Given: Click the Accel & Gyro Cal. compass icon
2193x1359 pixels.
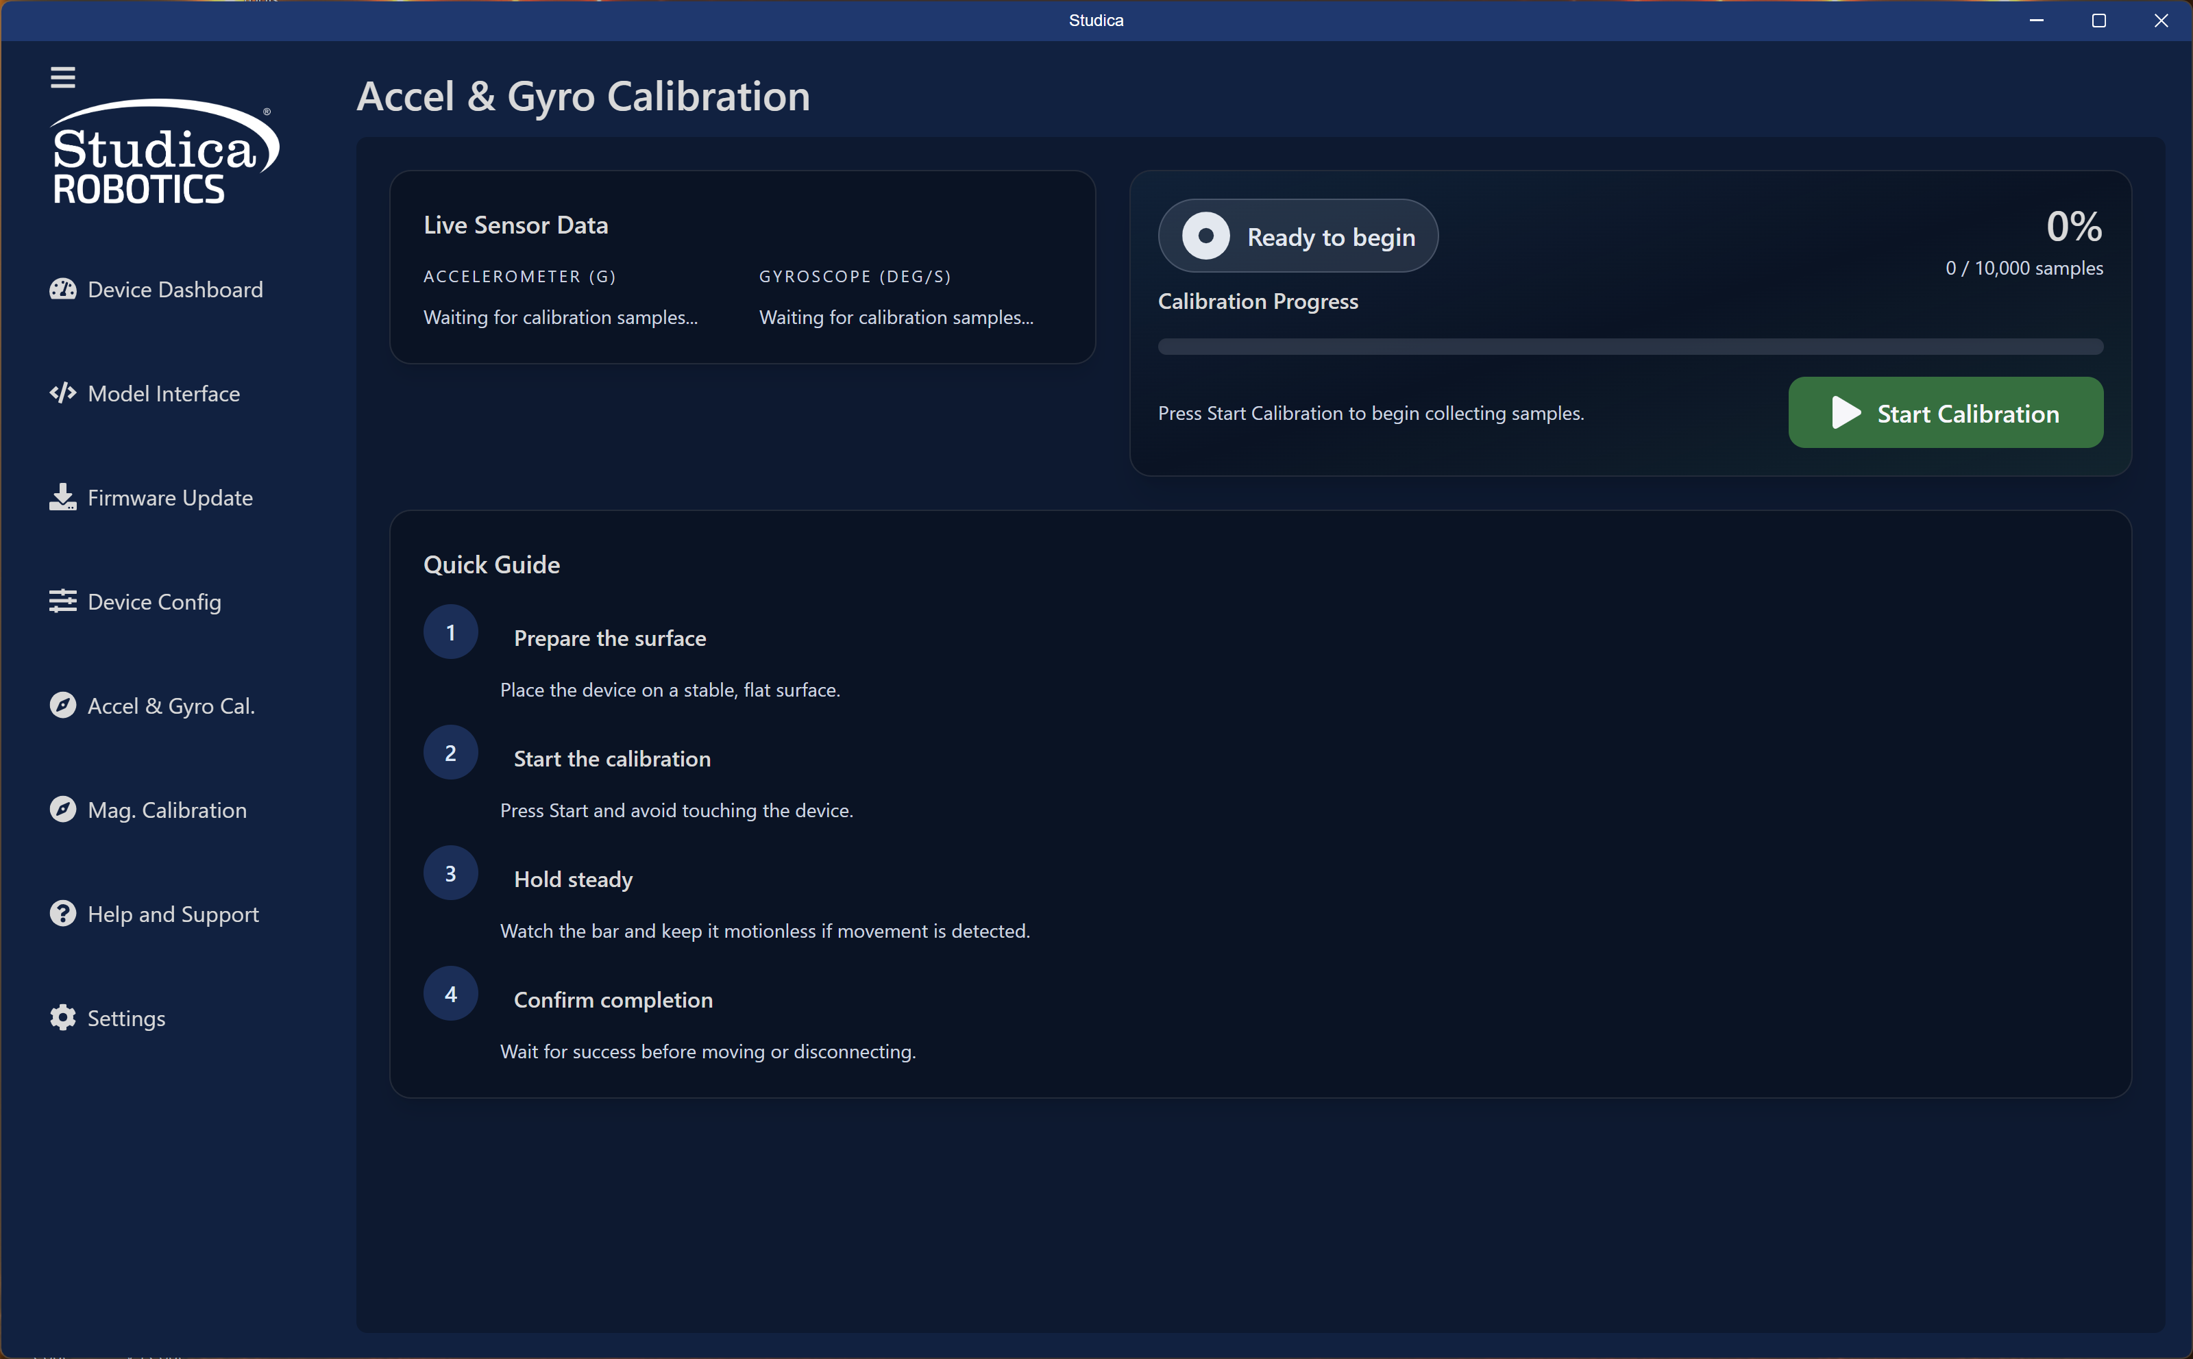Looking at the screenshot, I should coord(62,705).
